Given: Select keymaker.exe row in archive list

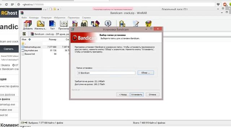Looking at the screenshot, I should 45,51.
